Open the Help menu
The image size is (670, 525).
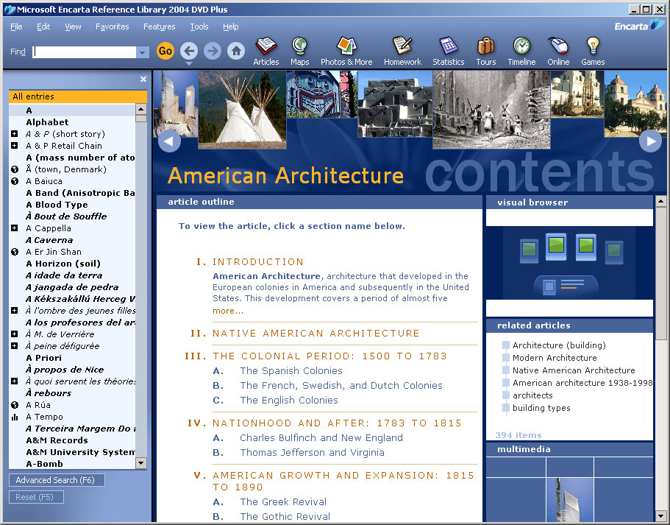point(231,27)
